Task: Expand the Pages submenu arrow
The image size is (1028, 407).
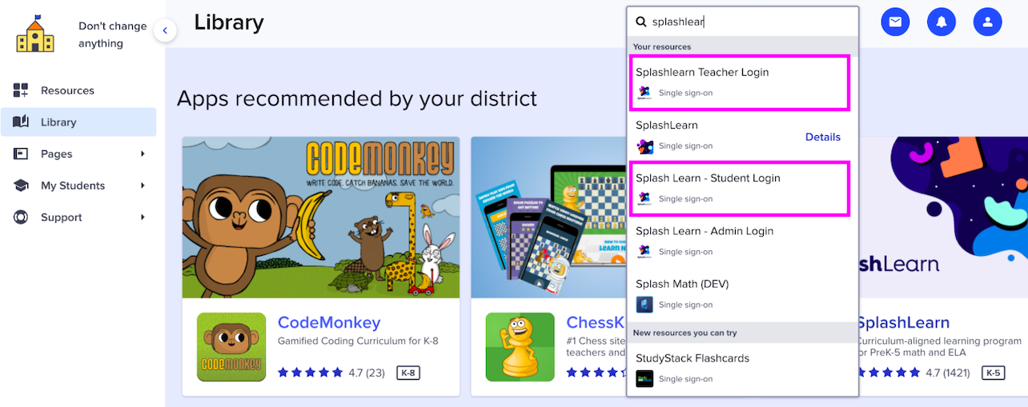Action: 143,154
